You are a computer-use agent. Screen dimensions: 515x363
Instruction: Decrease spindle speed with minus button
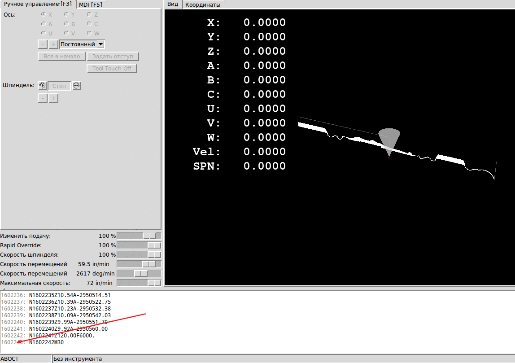click(x=43, y=98)
